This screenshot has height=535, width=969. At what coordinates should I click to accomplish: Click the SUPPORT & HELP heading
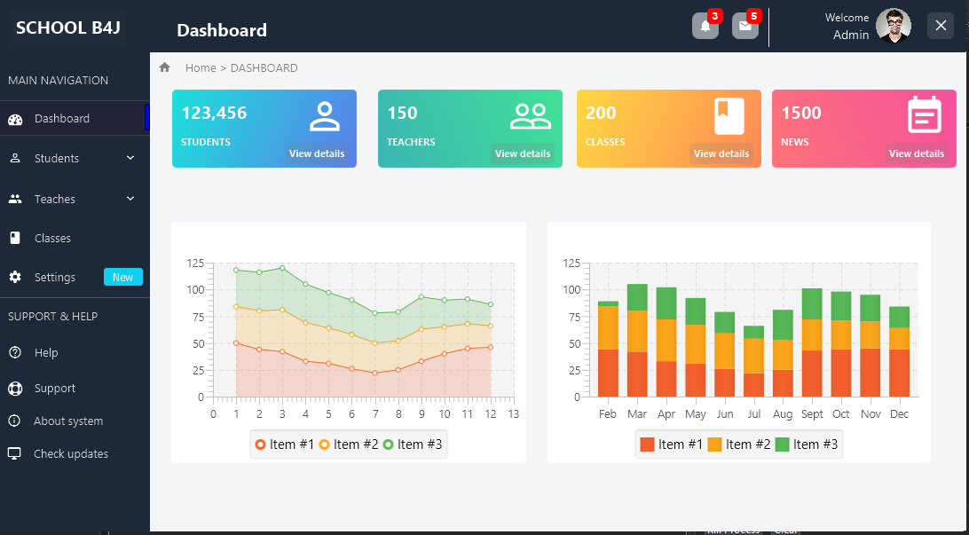click(53, 317)
